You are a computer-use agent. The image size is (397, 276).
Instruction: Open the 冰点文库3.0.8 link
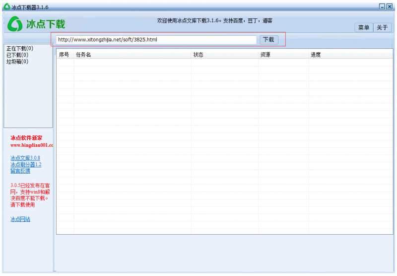pos(25,158)
